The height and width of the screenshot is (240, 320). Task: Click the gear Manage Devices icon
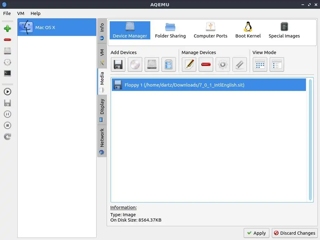[222, 64]
